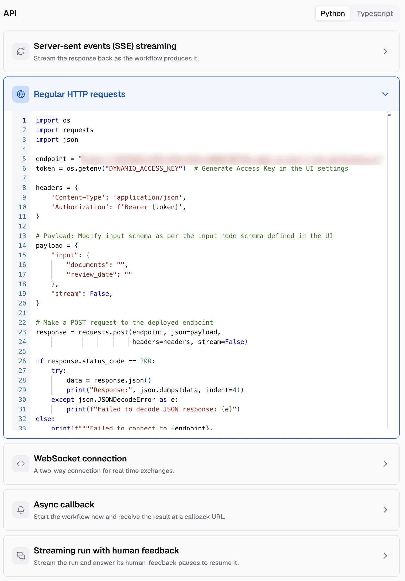The width and height of the screenshot is (405, 581).
Task: Click the 'Make a POST request' comment
Action: coord(124,323)
